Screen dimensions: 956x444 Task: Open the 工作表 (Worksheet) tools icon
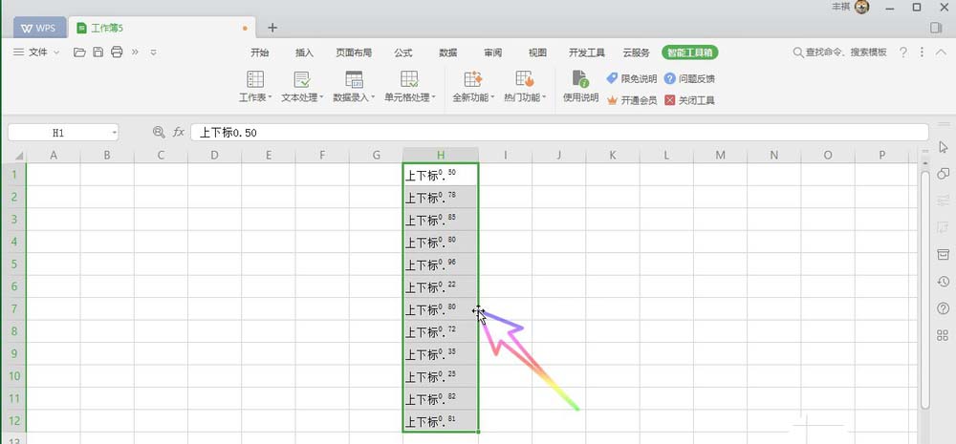tap(255, 79)
